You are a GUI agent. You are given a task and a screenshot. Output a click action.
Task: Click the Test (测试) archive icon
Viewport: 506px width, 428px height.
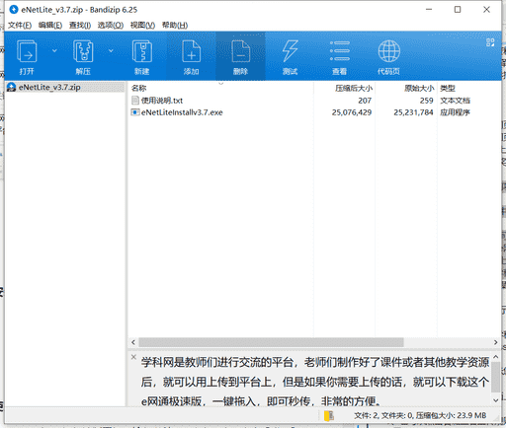pos(290,51)
